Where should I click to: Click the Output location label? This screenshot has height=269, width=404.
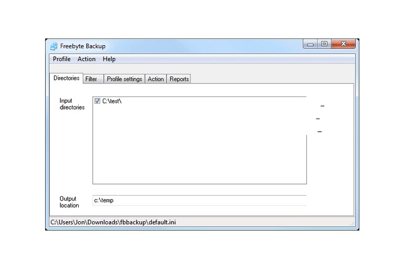[69, 202]
